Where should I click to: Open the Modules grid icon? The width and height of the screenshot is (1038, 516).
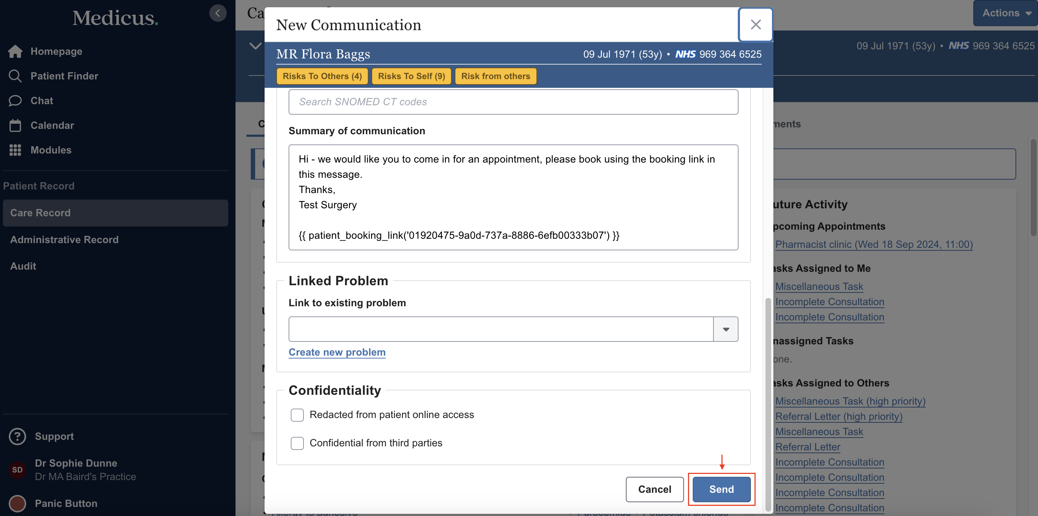pos(15,150)
